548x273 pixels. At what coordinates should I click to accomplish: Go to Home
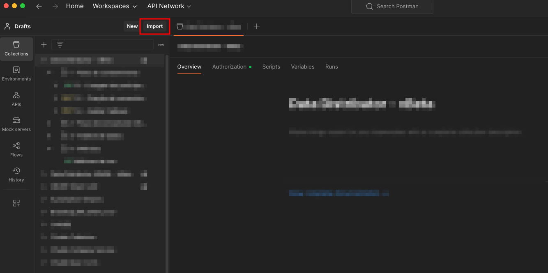75,6
